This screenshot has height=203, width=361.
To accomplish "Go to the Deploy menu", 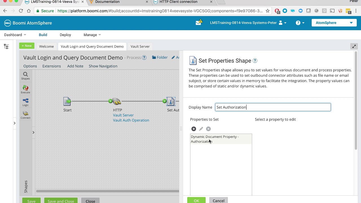I will pos(65,35).
